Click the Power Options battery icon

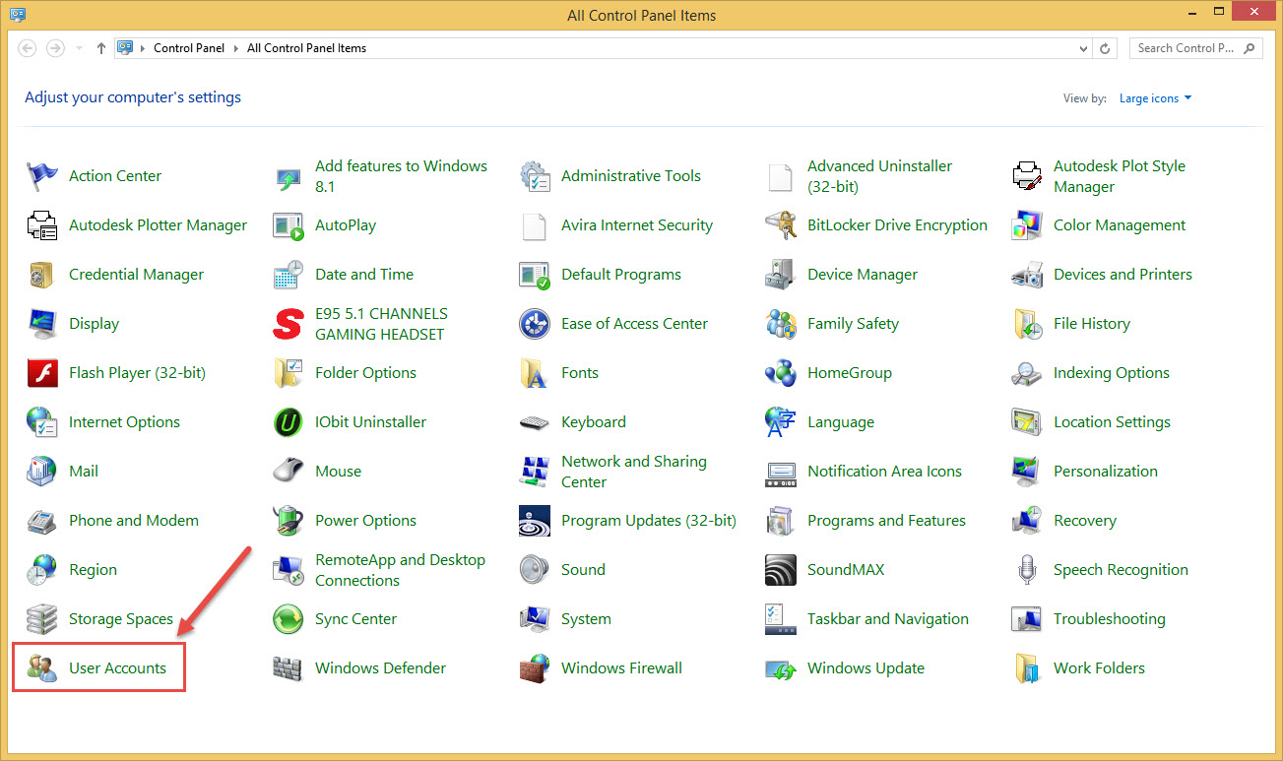tap(289, 521)
